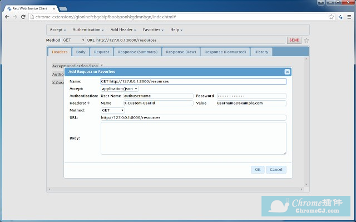Click the main URL input field

tap(190, 40)
